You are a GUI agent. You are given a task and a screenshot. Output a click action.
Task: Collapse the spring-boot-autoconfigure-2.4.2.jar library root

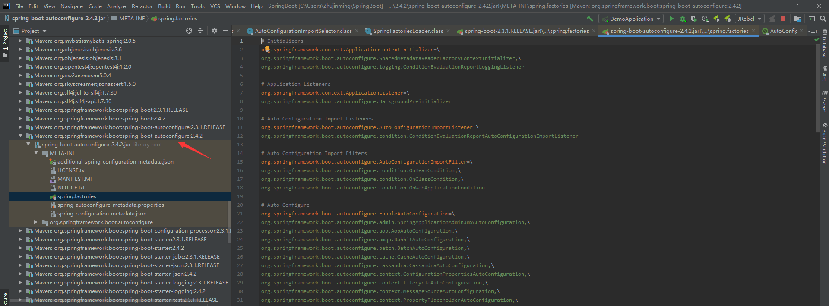[x=28, y=144]
